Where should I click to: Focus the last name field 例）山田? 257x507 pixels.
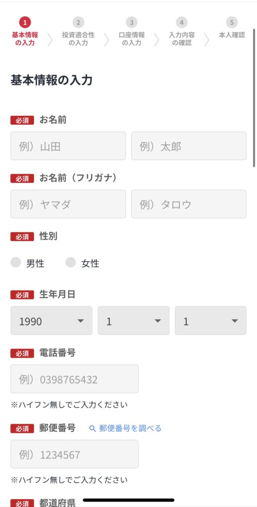[68, 146]
